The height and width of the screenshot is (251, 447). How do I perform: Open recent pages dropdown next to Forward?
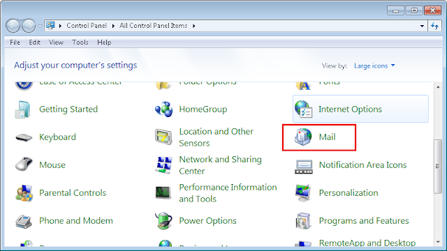[40, 26]
